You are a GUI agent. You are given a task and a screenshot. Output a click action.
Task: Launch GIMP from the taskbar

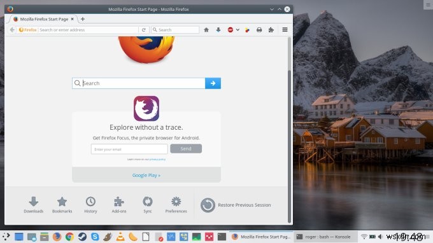pos(108,237)
